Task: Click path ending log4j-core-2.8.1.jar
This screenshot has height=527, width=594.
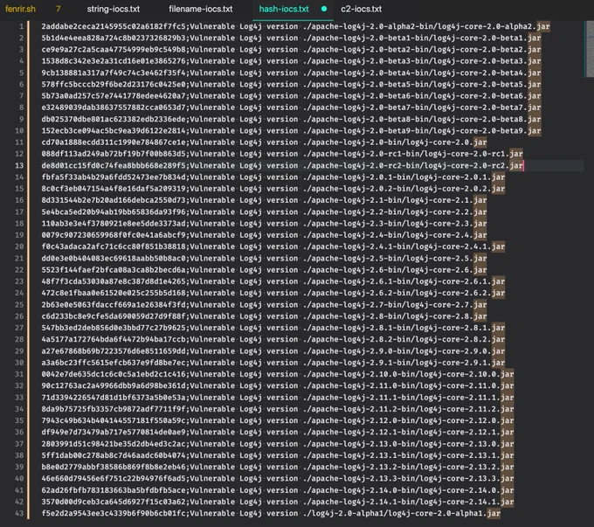Action: coord(404,328)
